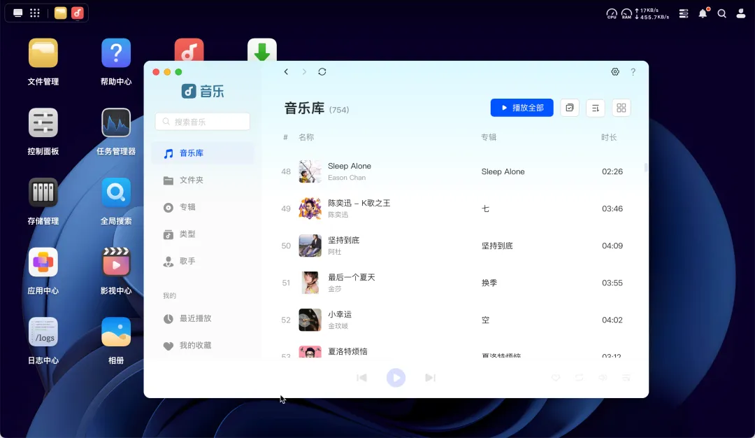Open the 文件管理 desktop app
The height and width of the screenshot is (438, 755).
(43, 53)
